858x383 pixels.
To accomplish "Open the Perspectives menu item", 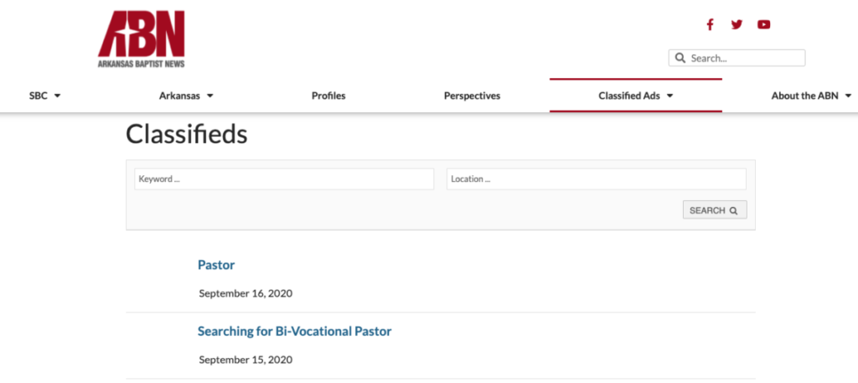I will tap(472, 96).
